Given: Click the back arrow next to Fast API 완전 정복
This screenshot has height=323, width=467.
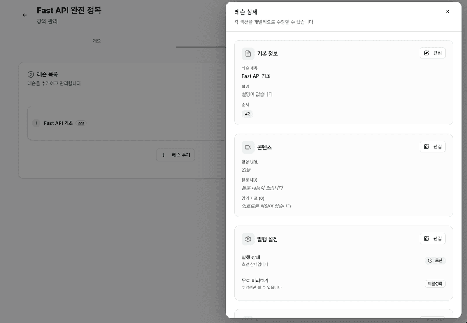Looking at the screenshot, I should tap(25, 15).
